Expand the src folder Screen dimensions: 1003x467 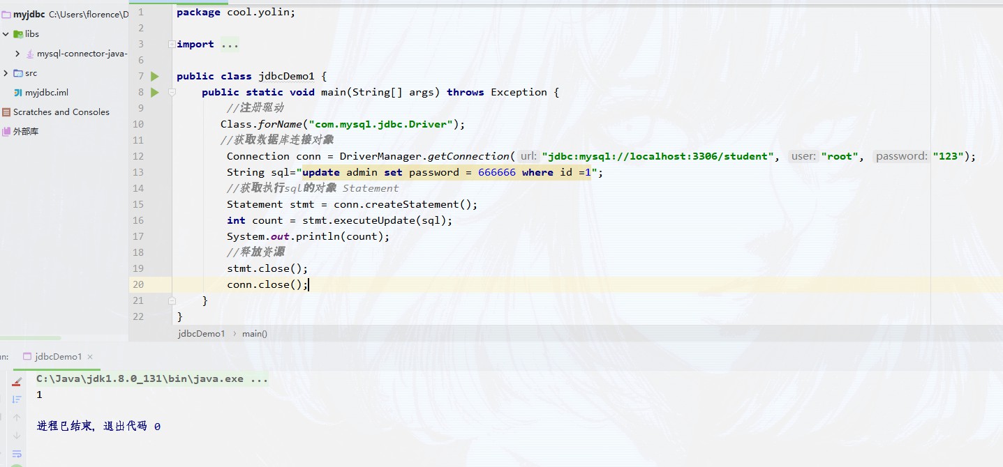pyautogui.click(x=6, y=72)
